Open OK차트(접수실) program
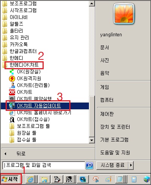 tap(29, 119)
